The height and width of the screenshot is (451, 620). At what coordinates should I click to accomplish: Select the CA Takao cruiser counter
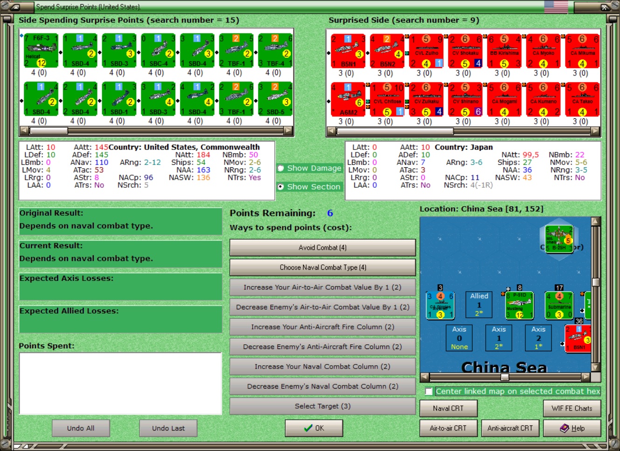pos(582,99)
